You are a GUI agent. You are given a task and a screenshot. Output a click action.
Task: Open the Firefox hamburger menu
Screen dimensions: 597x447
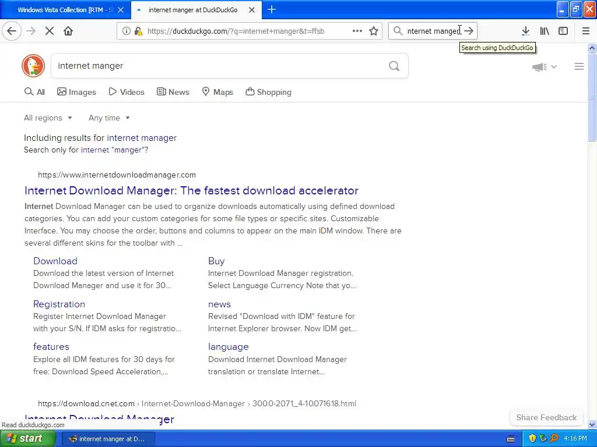click(x=585, y=31)
